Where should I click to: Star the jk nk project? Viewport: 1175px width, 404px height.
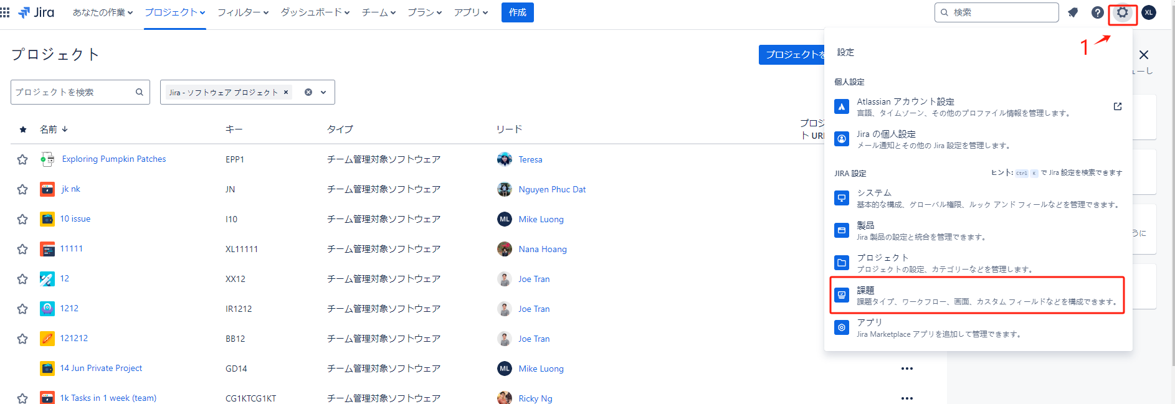[x=22, y=189]
